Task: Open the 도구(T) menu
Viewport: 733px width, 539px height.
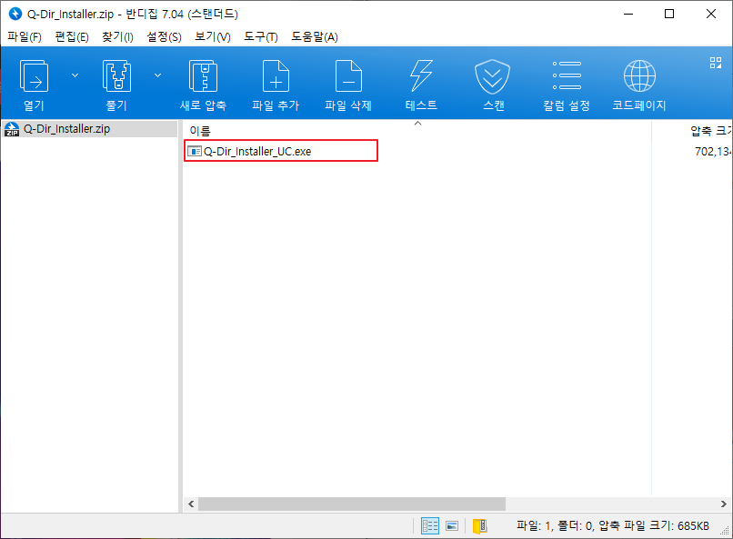Action: pyautogui.click(x=261, y=37)
